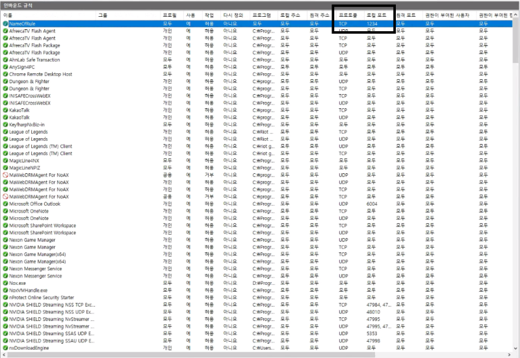Click icon for NVIDIA SHIELD Streaming SSAS UDP rule
The image size is (520, 358).
(5, 333)
